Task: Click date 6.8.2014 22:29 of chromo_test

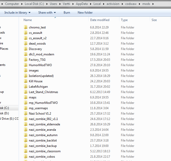Action: (99, 27)
